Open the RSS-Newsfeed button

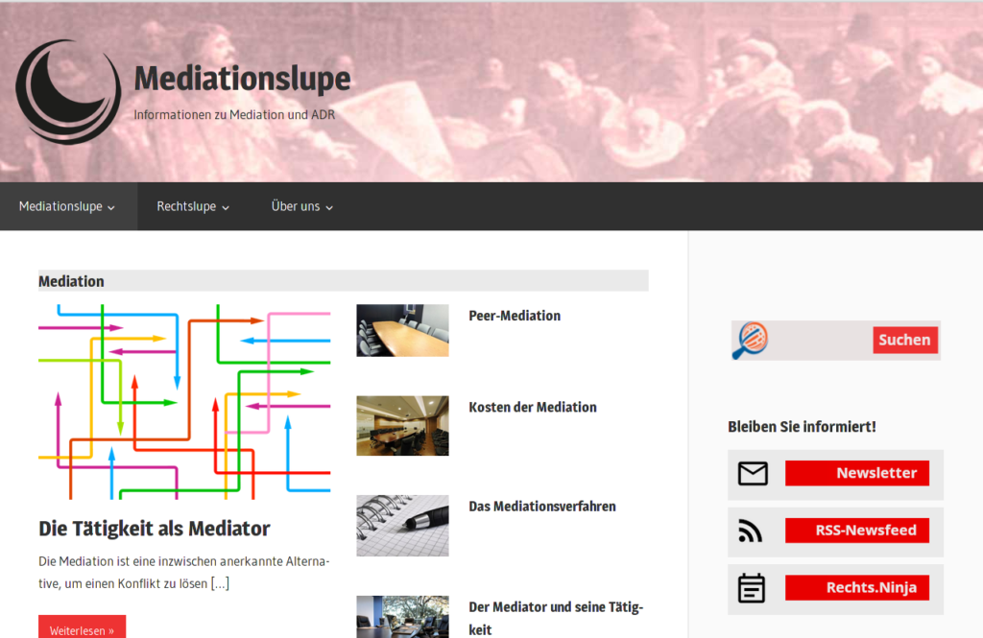[857, 531]
